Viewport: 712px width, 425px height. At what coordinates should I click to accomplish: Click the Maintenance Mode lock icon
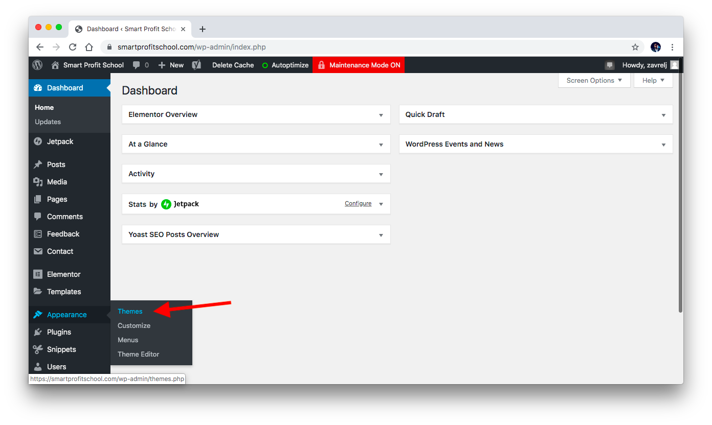pyautogui.click(x=321, y=65)
